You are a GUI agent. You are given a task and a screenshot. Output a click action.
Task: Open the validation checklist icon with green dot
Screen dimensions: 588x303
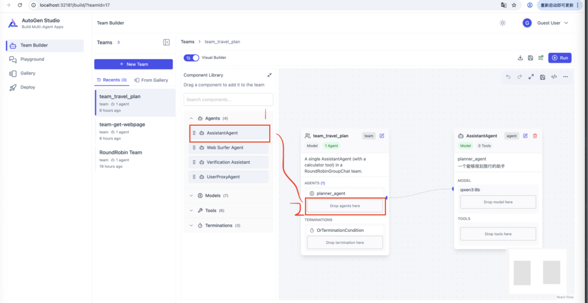coord(541,58)
